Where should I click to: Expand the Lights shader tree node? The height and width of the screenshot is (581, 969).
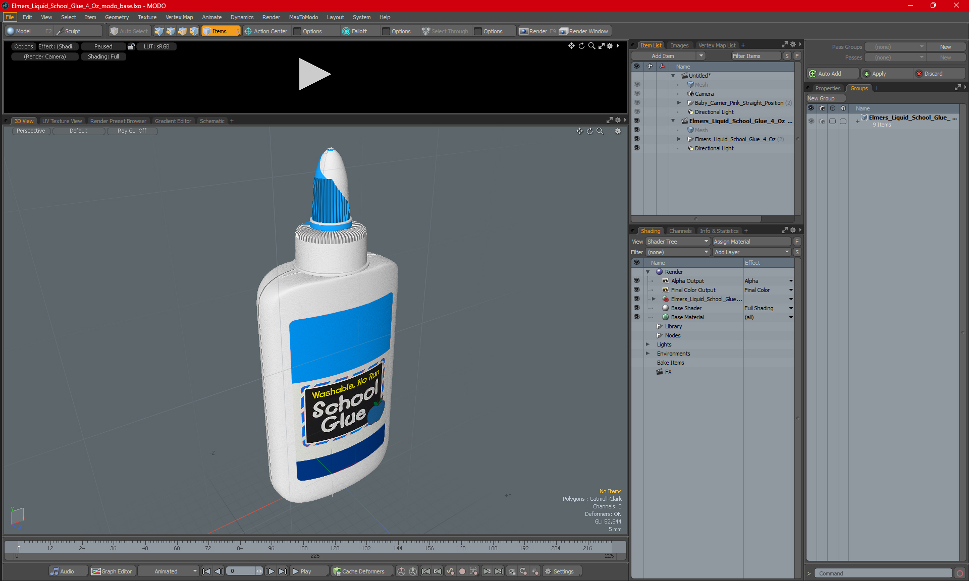(x=648, y=344)
